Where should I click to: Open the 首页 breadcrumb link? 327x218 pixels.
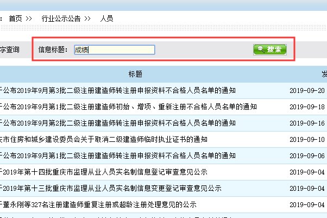point(15,18)
